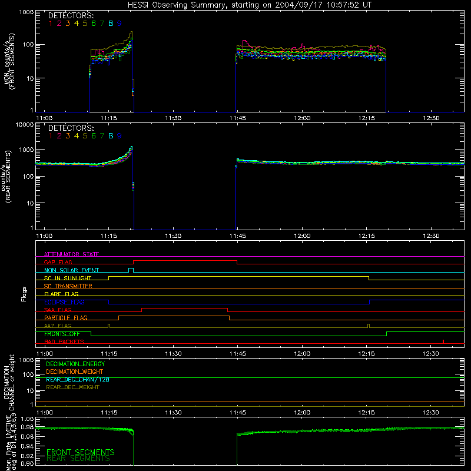Select the AAZ_FLAG label

(x=58, y=326)
